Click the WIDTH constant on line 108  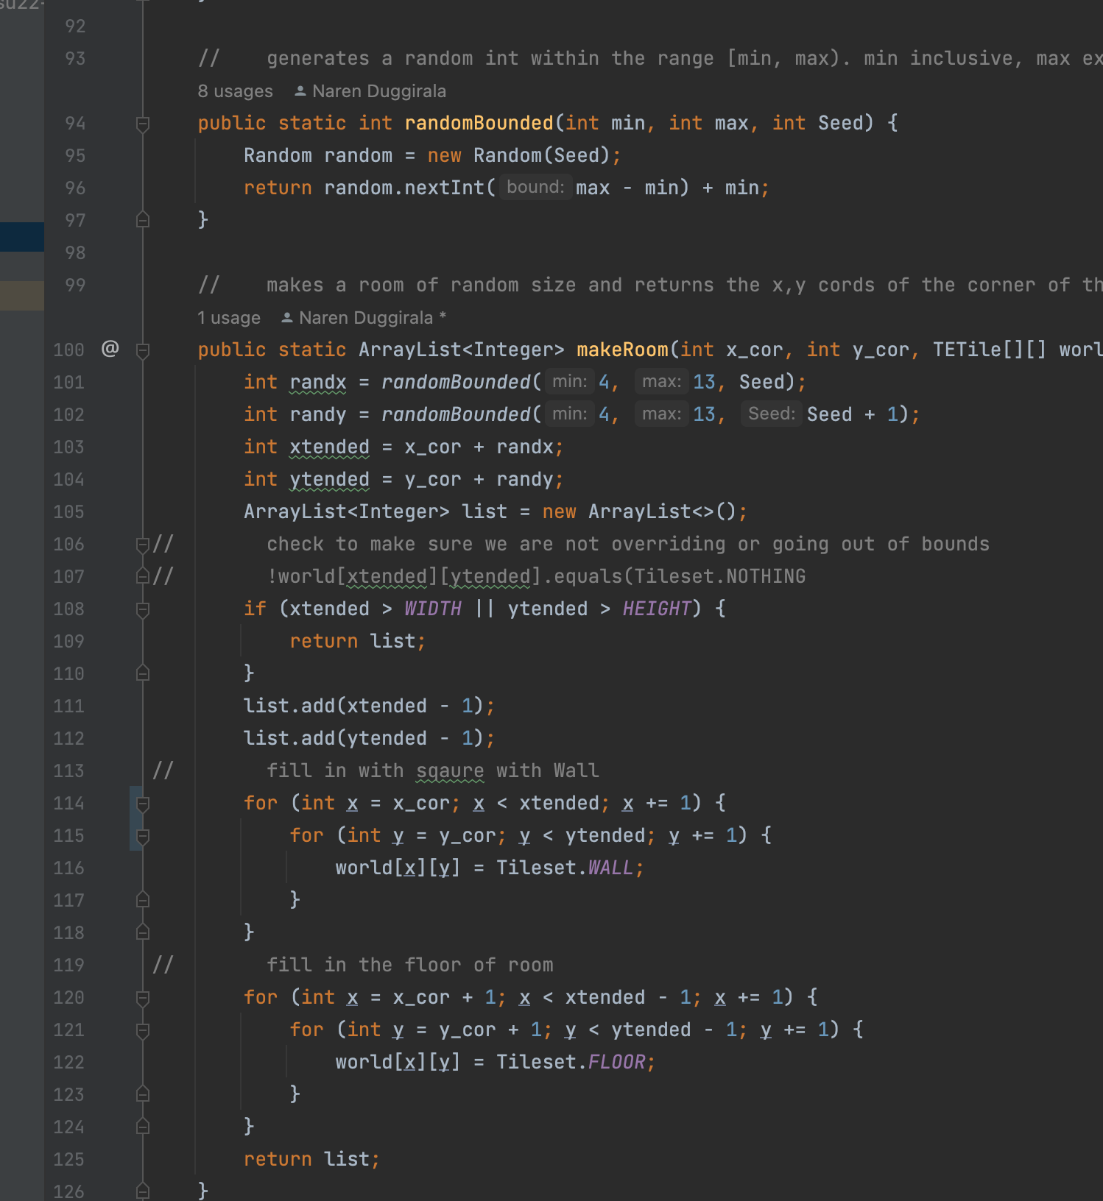coord(432,609)
